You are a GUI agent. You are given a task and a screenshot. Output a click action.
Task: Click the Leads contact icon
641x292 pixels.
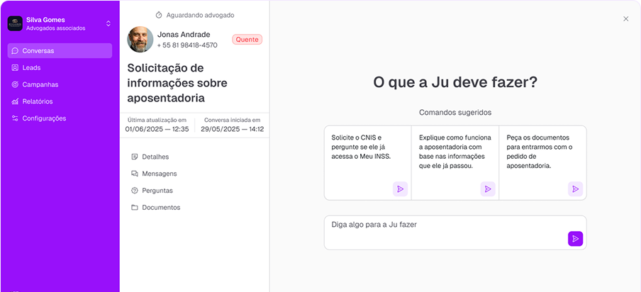point(15,68)
